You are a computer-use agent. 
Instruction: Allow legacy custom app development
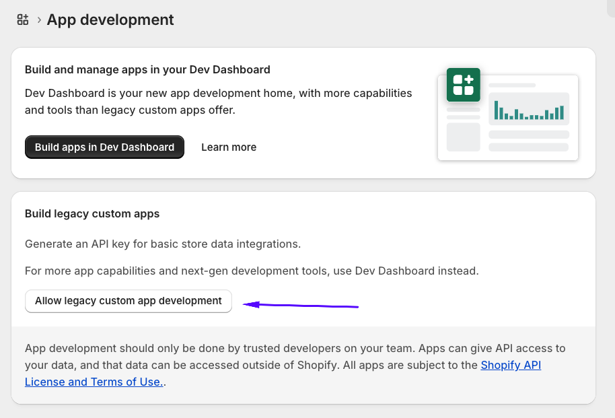tap(129, 301)
